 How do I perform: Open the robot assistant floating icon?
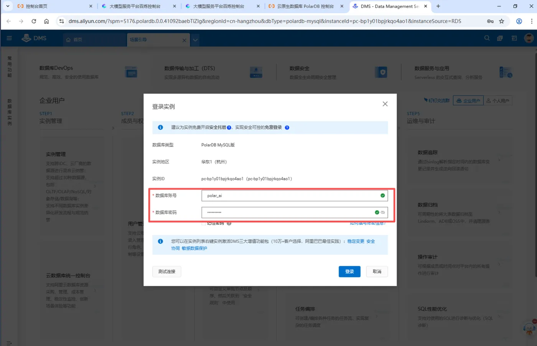click(x=530, y=328)
